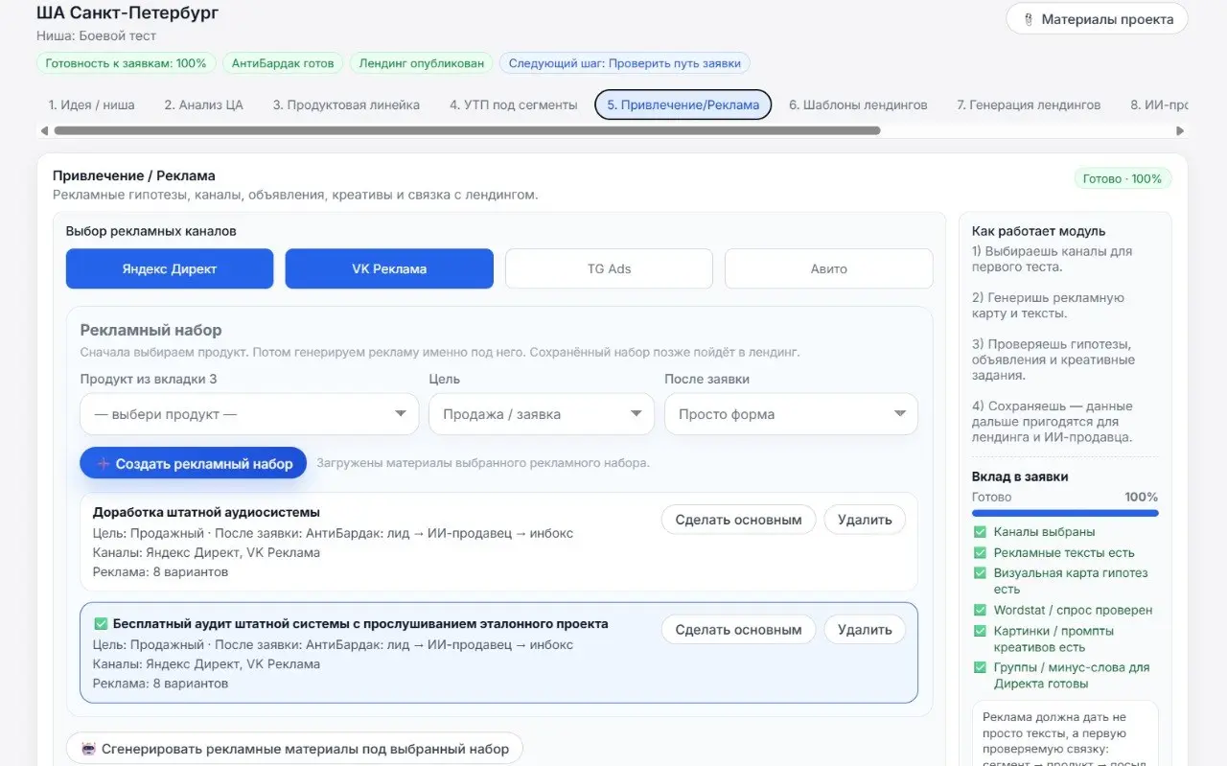Viewport: 1227px width, 766px height.
Task: Select Бесплатный аудит штатной системы set title
Action: [360, 623]
